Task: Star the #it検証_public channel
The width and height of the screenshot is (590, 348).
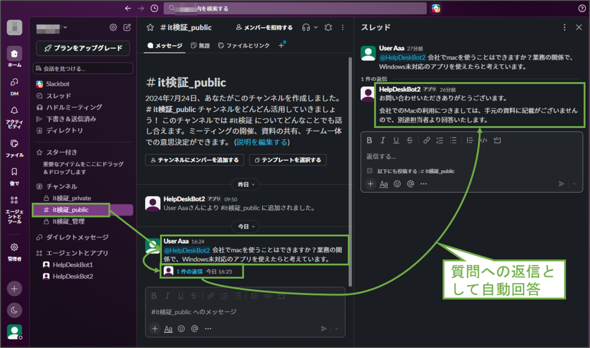Action: 150,28
